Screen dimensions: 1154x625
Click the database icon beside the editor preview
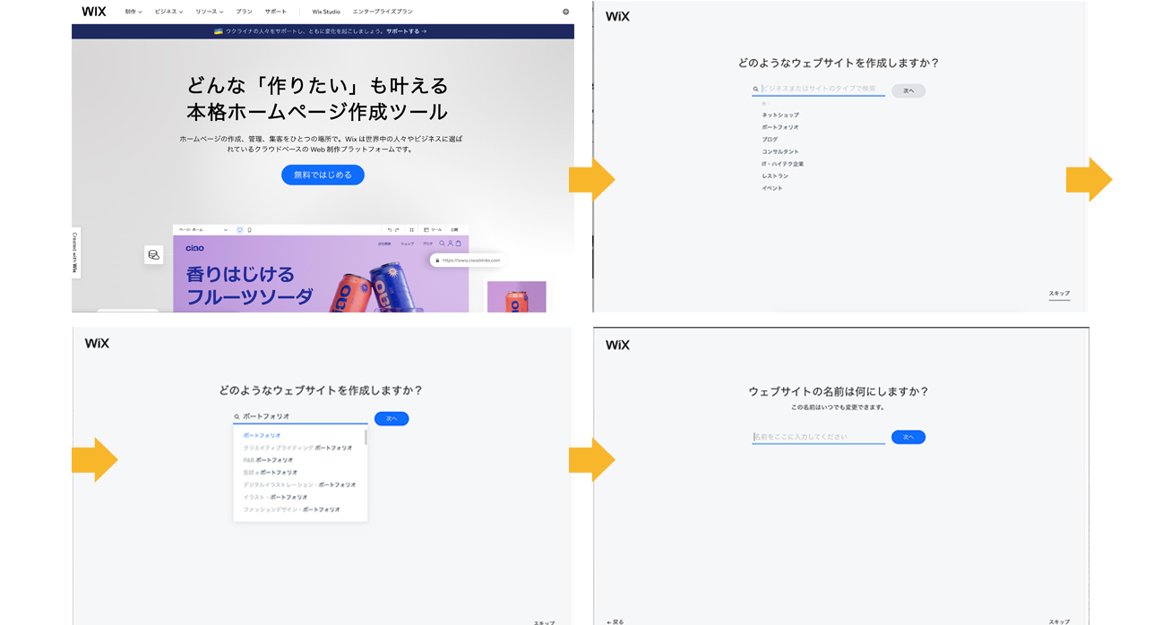click(x=153, y=254)
